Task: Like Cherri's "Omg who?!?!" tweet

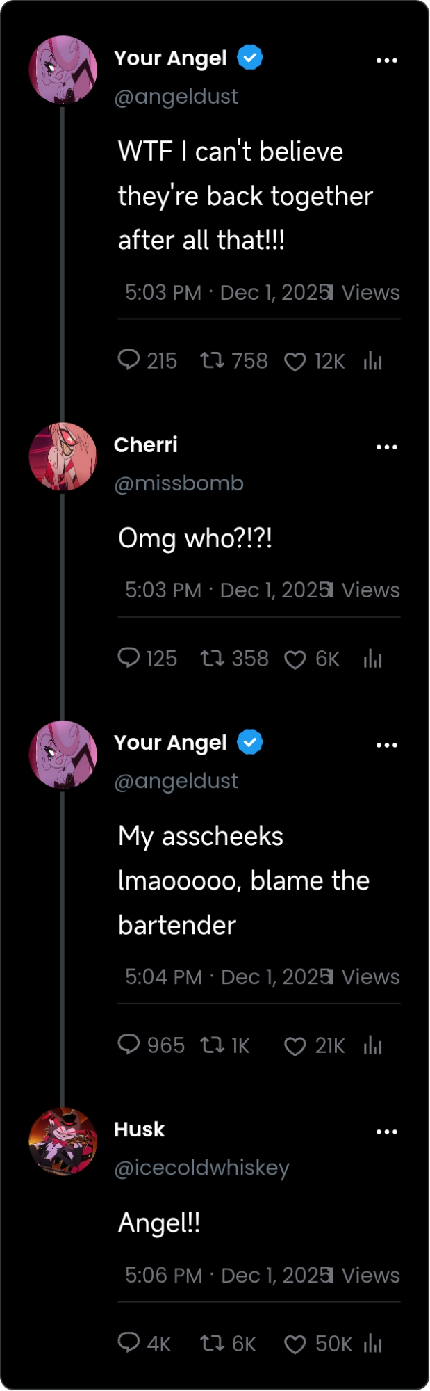Action: click(x=295, y=659)
